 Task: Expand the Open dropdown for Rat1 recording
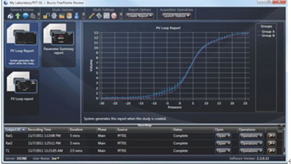click(x=223, y=136)
